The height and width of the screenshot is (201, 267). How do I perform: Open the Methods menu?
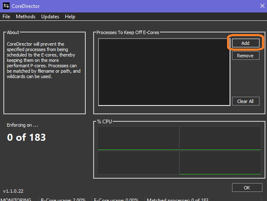[25, 17]
